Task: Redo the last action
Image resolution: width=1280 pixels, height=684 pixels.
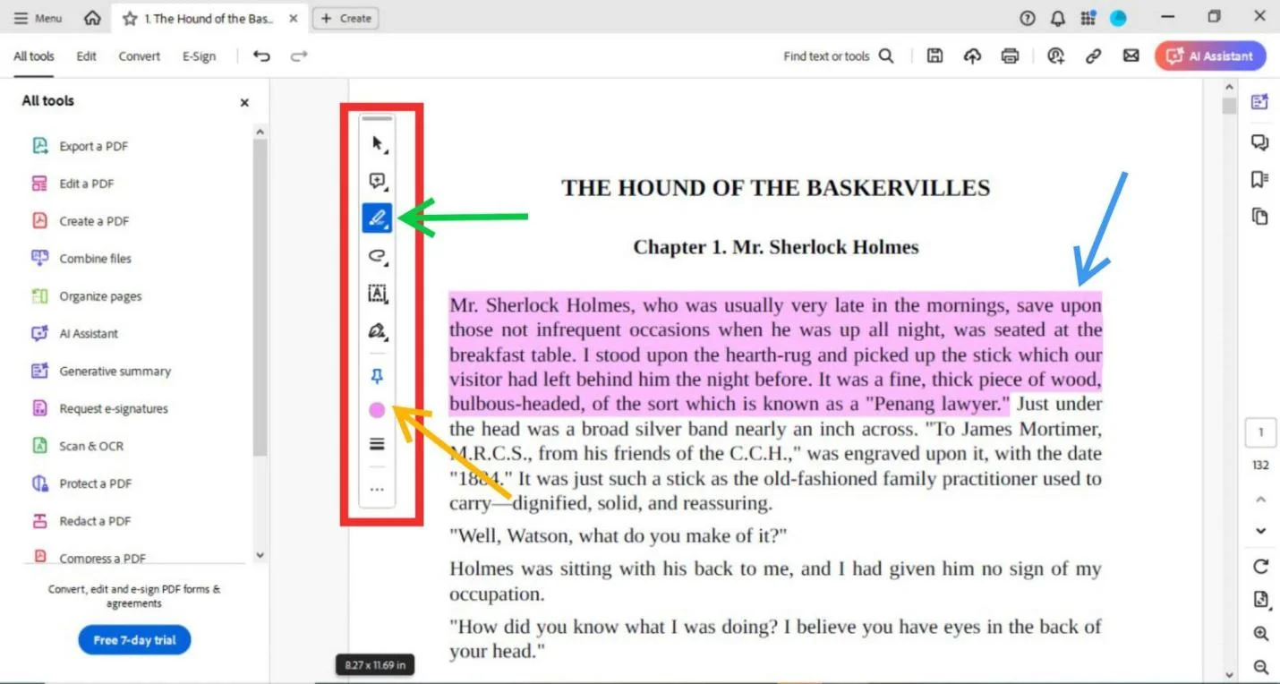Action: point(299,56)
